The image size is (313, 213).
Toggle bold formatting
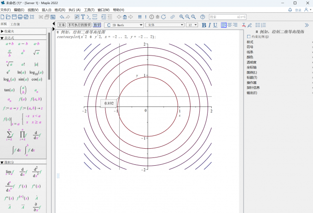[204, 25]
